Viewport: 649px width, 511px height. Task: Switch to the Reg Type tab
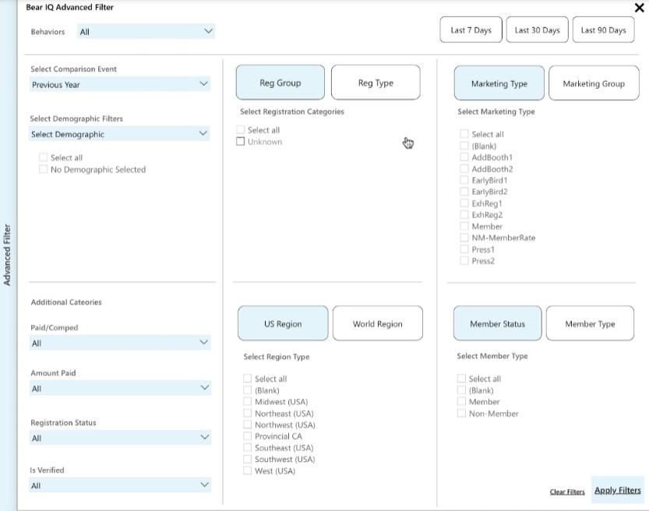(376, 83)
